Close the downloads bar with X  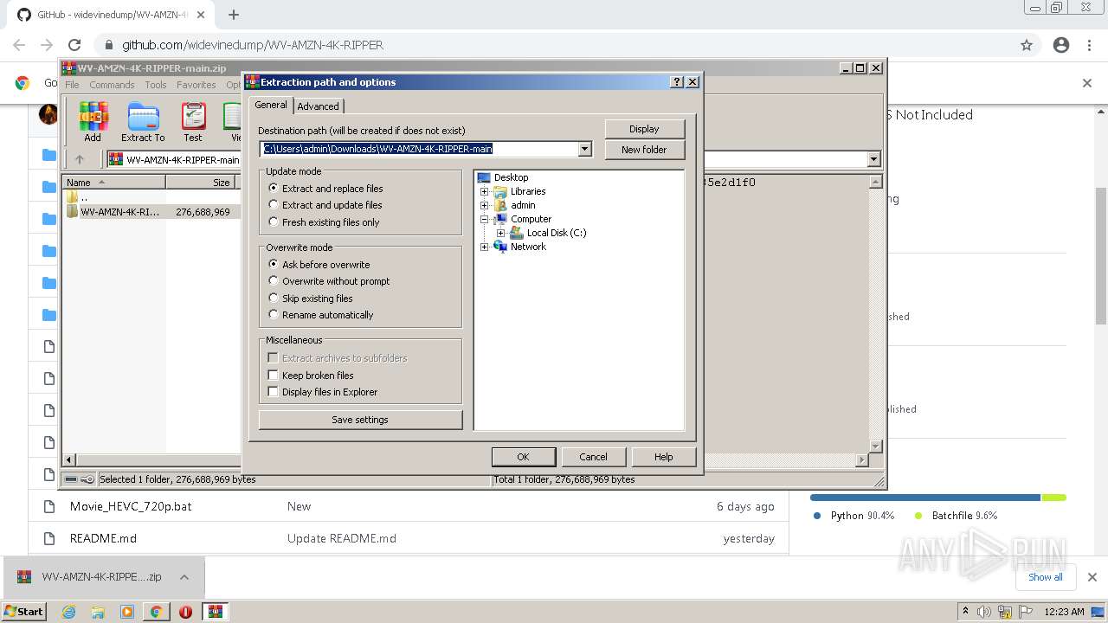[1092, 577]
